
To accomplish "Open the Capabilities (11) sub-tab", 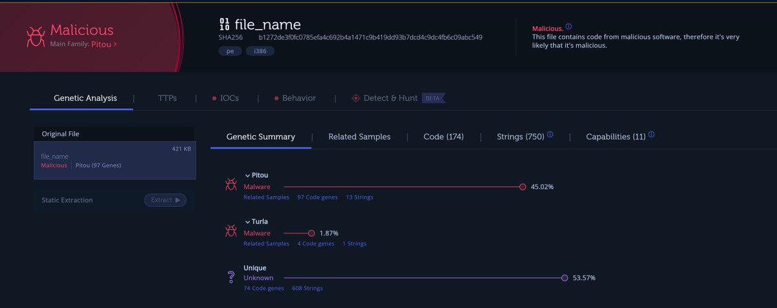I will pos(616,137).
